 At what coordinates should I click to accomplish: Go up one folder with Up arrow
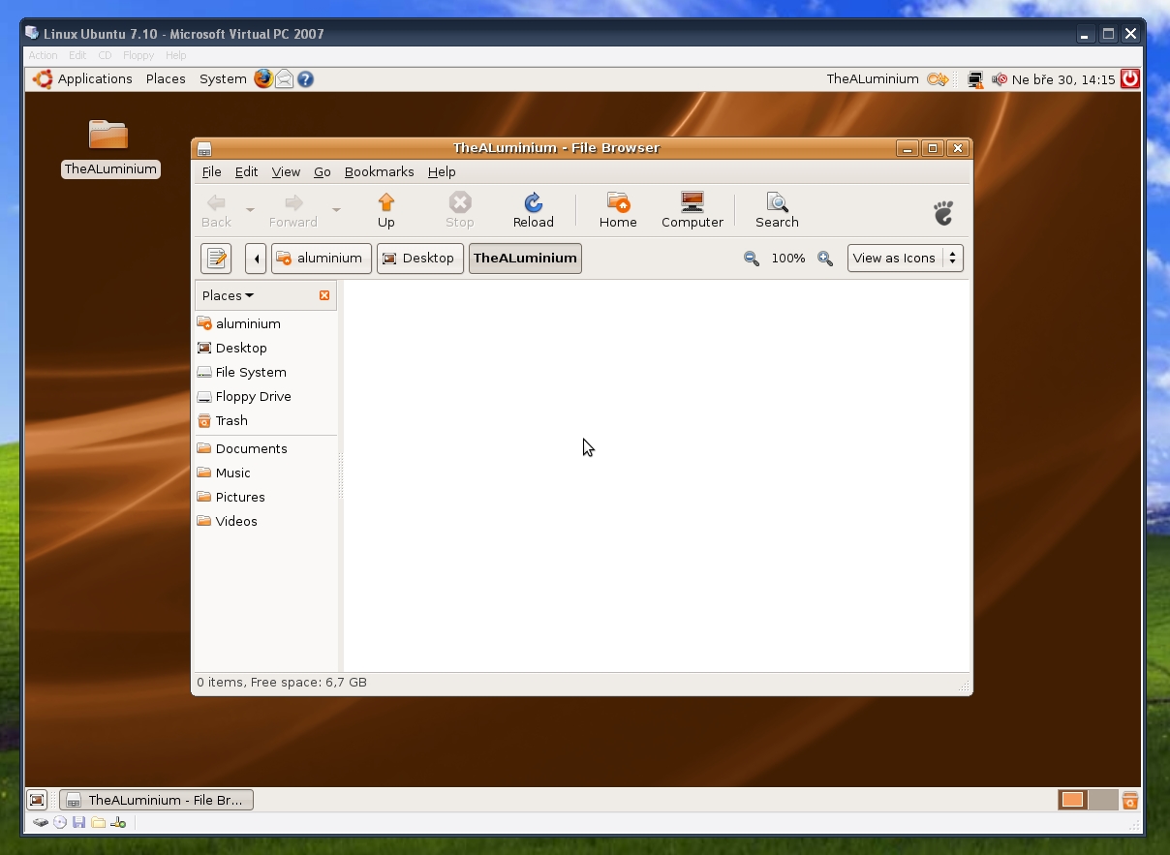(x=386, y=202)
